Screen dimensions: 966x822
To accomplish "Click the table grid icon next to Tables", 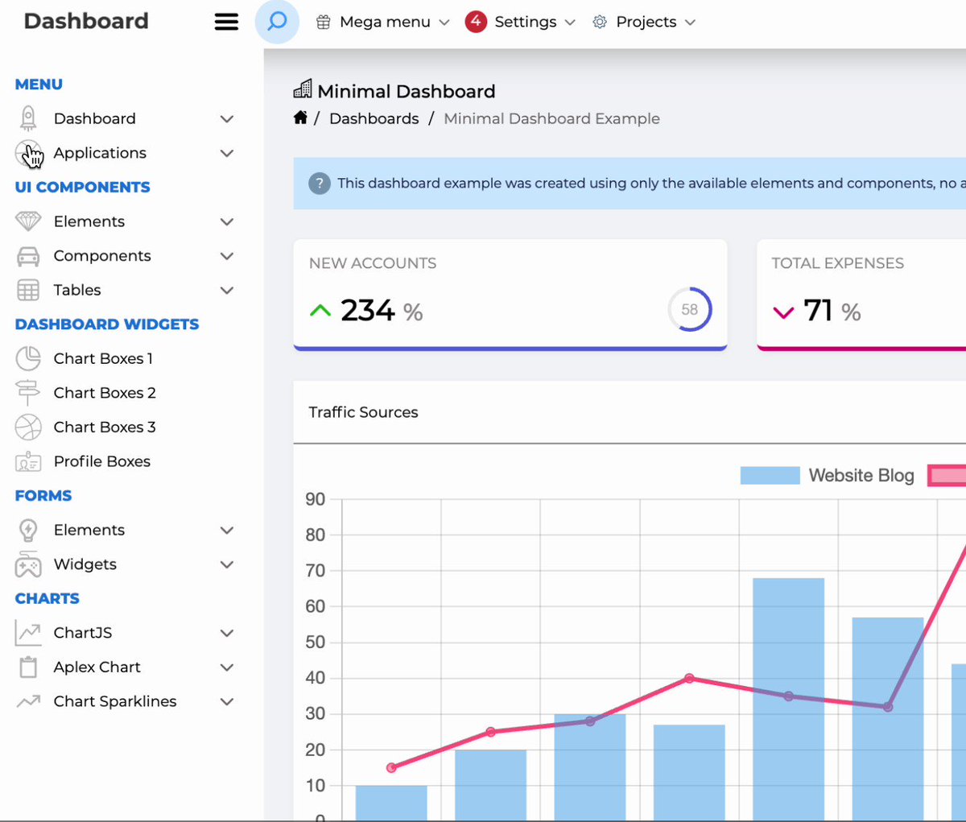I will (x=28, y=290).
